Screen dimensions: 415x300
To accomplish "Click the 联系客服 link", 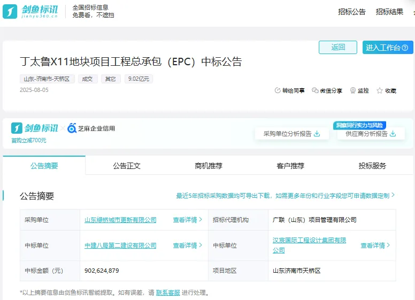I will coord(168,293).
